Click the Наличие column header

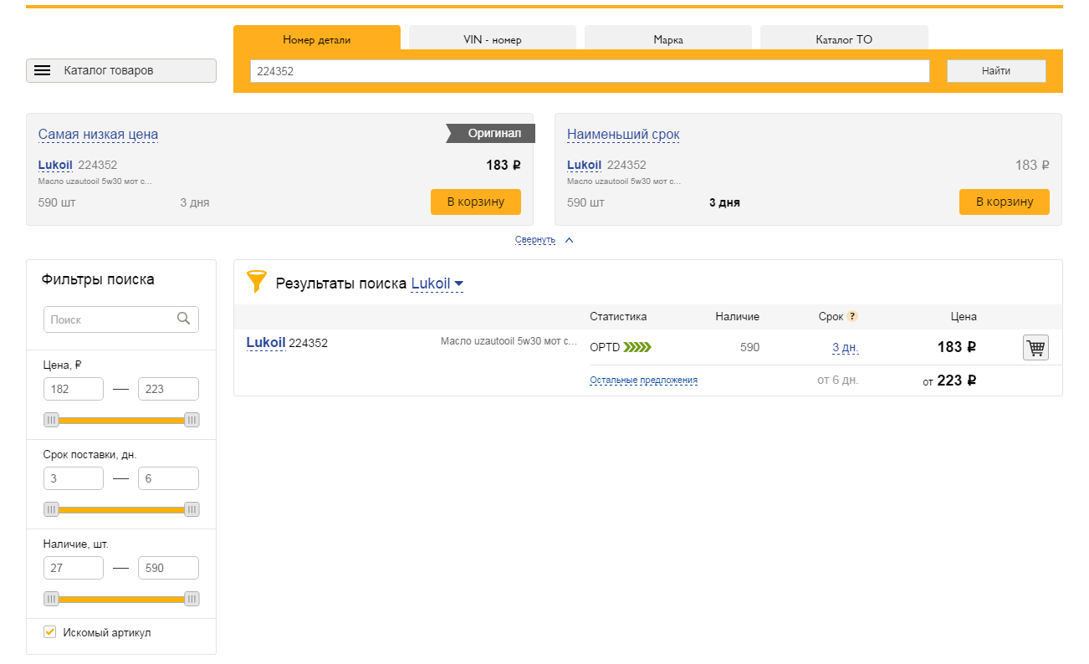737,317
